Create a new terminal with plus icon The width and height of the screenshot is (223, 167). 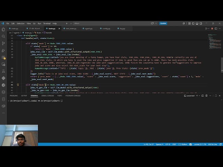point(197,96)
